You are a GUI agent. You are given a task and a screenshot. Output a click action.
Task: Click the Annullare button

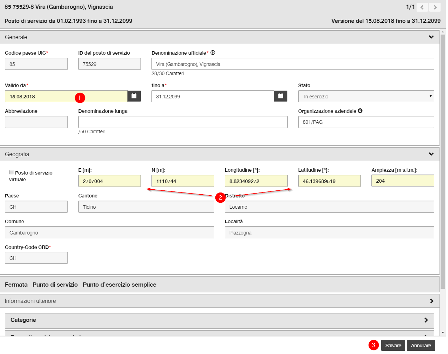pyautogui.click(x=421, y=346)
